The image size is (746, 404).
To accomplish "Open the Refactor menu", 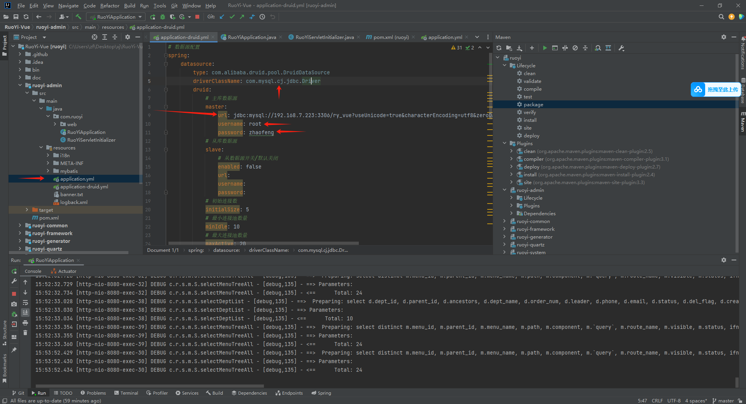I will [x=110, y=5].
